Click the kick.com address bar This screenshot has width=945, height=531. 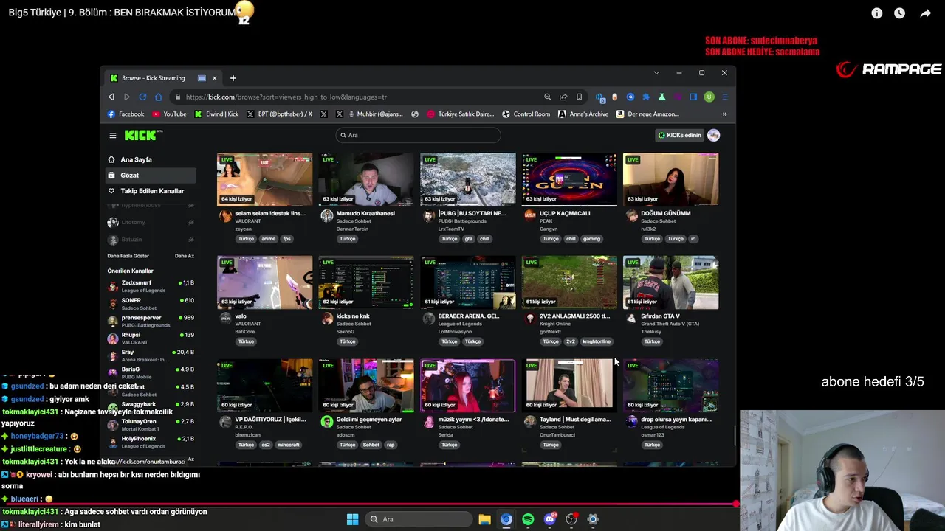tap(358, 97)
